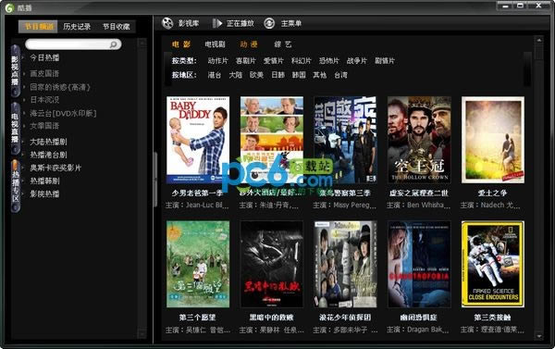The image size is (555, 349).
Task: Click the title 幽闭恐惧症
Action: 419,318
